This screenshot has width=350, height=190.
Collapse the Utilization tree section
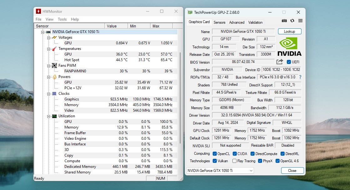coord(48,116)
